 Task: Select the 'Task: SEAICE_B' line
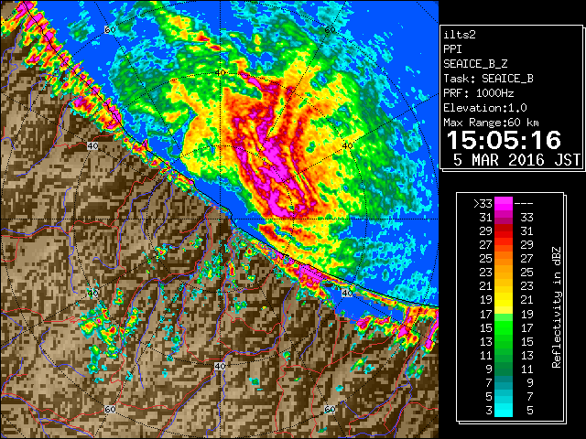(x=488, y=79)
